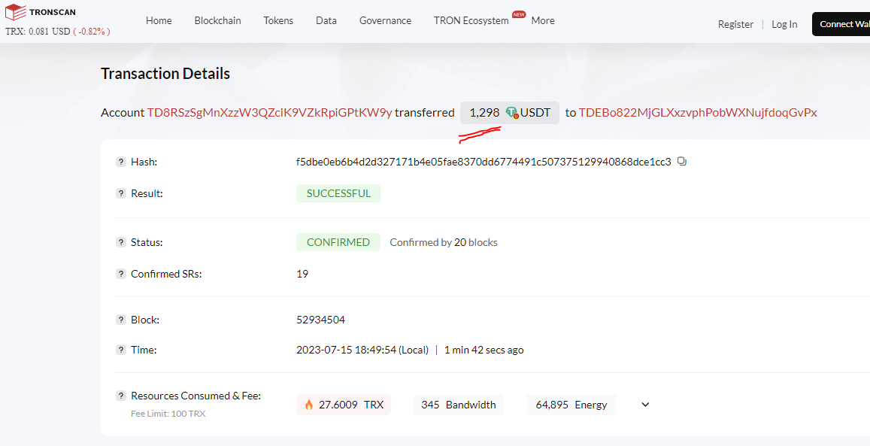Open the Governance menu
This screenshot has width=870, height=446.
pyautogui.click(x=385, y=20)
